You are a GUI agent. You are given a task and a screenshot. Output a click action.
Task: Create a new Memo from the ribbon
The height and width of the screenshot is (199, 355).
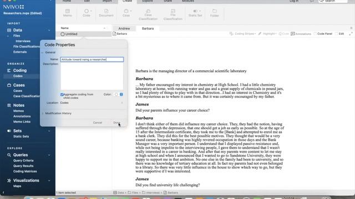click(x=68, y=13)
